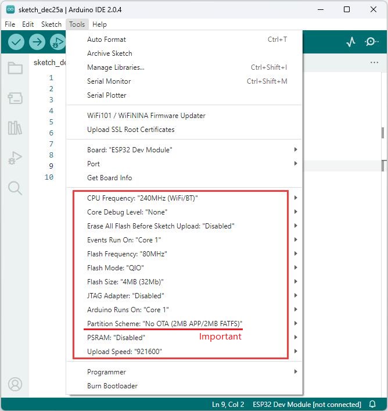The image size is (388, 411).
Task: Expand Flash Size submenu
Action: click(184, 282)
